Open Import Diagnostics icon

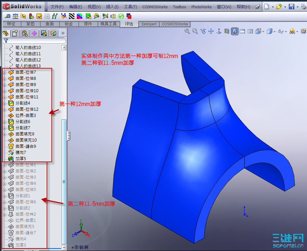pos(47,16)
